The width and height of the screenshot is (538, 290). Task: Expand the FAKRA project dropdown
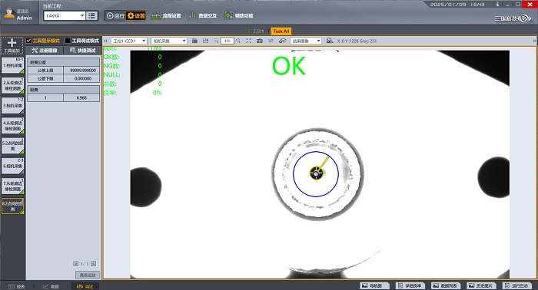pyautogui.click(x=82, y=16)
